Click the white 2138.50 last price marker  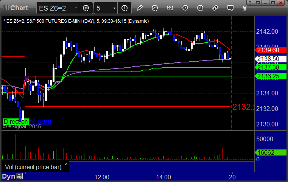tap(271, 59)
